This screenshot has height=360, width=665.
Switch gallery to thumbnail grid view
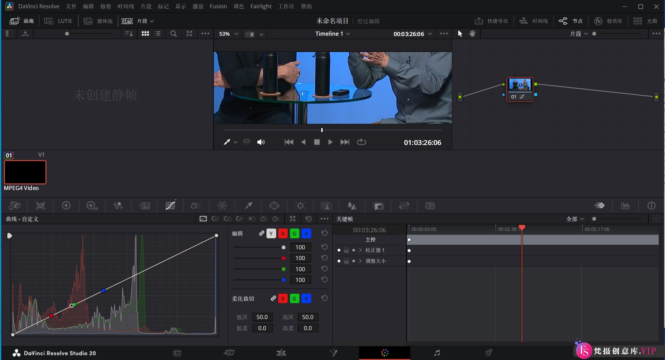[x=145, y=34]
